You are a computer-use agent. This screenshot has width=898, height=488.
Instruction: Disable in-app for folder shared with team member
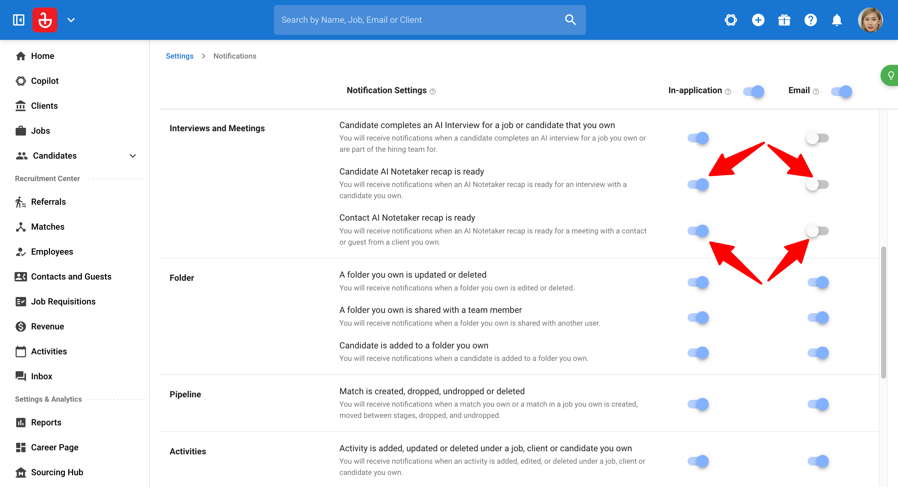tap(698, 317)
